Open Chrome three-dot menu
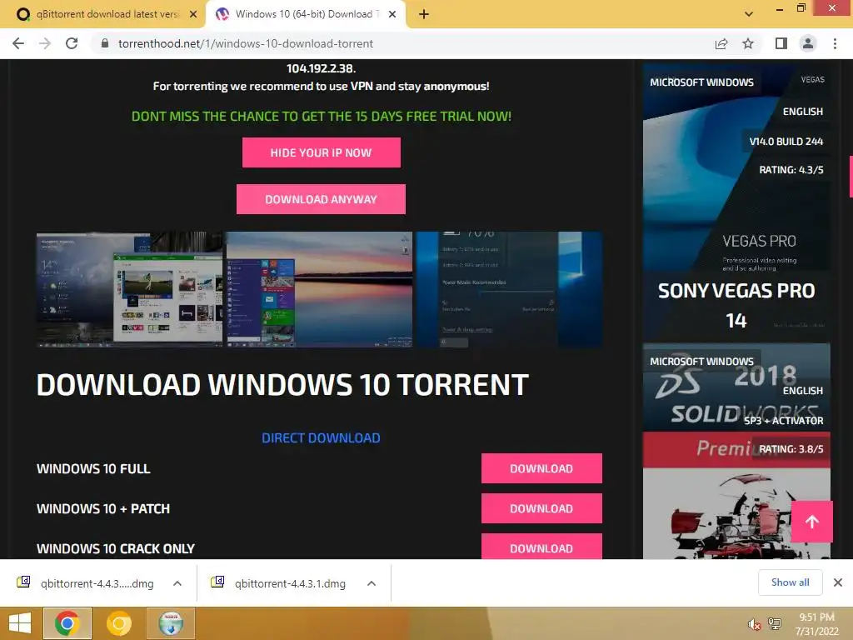Image resolution: width=853 pixels, height=640 pixels. coord(835,43)
